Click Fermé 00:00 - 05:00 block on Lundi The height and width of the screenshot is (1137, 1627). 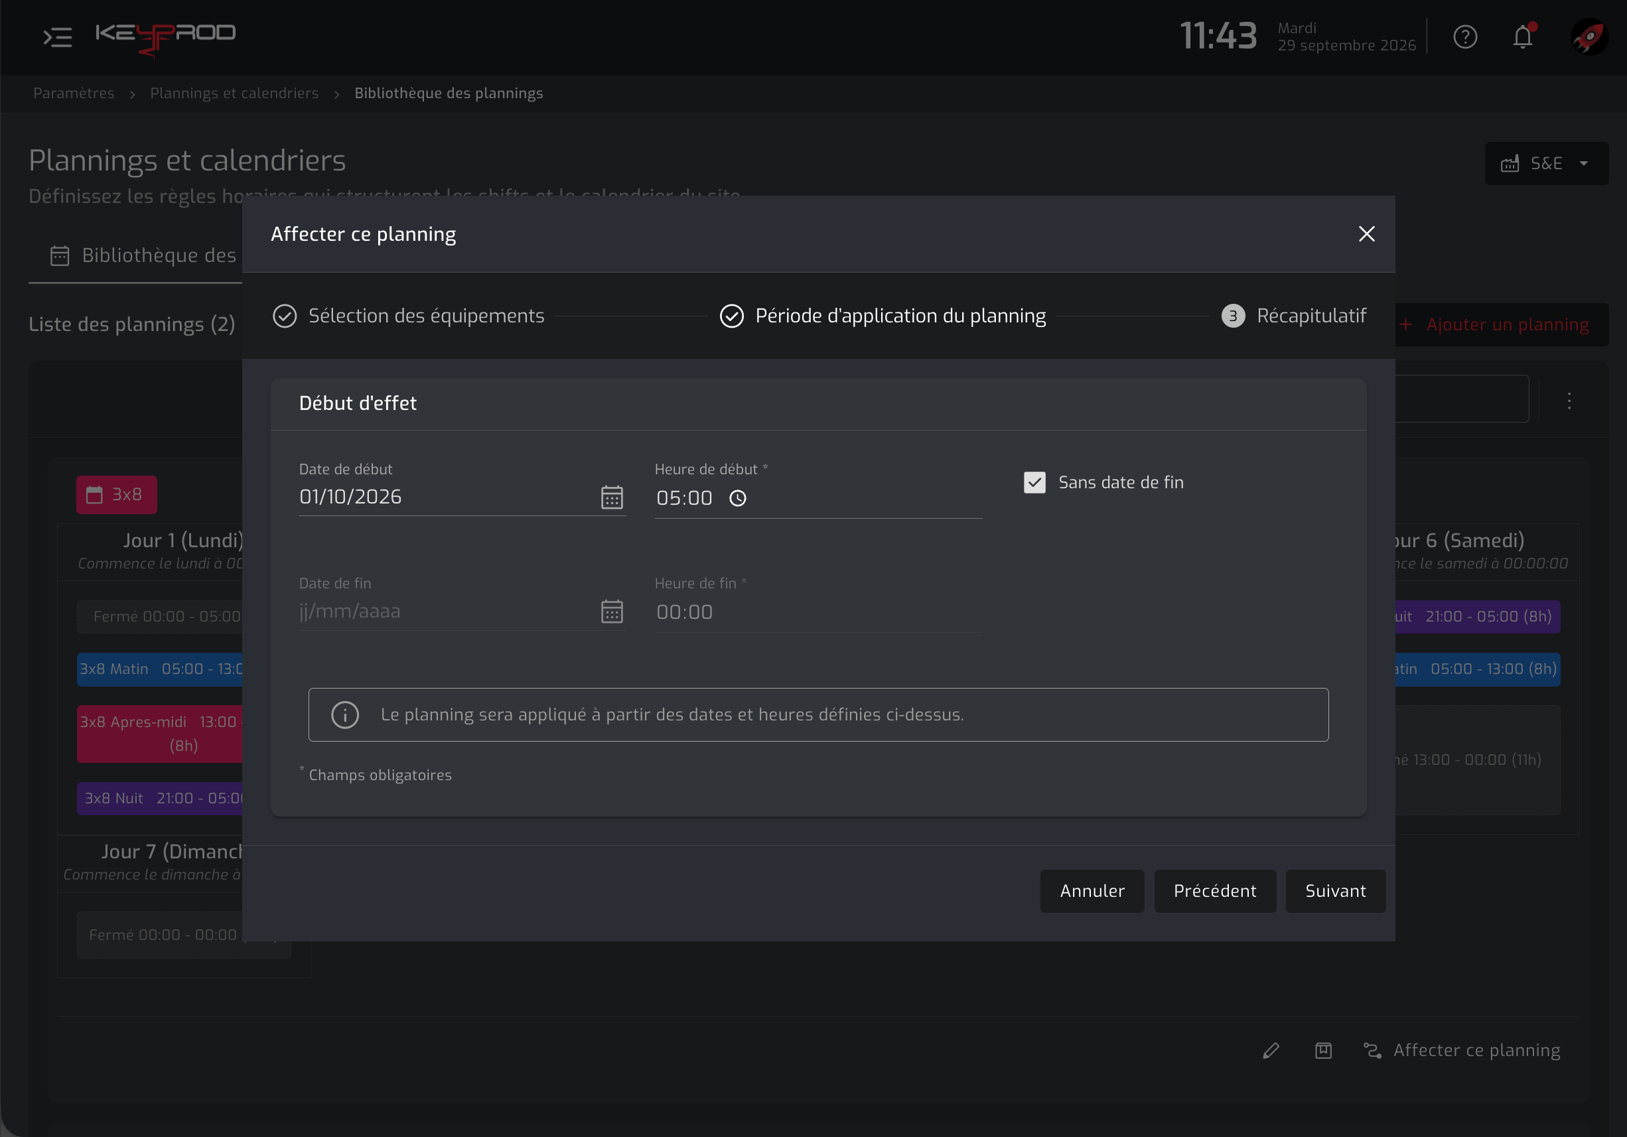[160, 617]
